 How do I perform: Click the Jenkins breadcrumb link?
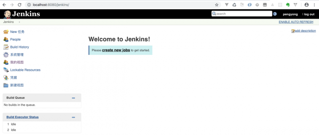[x=9, y=22]
